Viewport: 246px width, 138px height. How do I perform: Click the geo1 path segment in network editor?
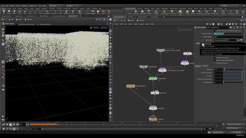[131, 20]
